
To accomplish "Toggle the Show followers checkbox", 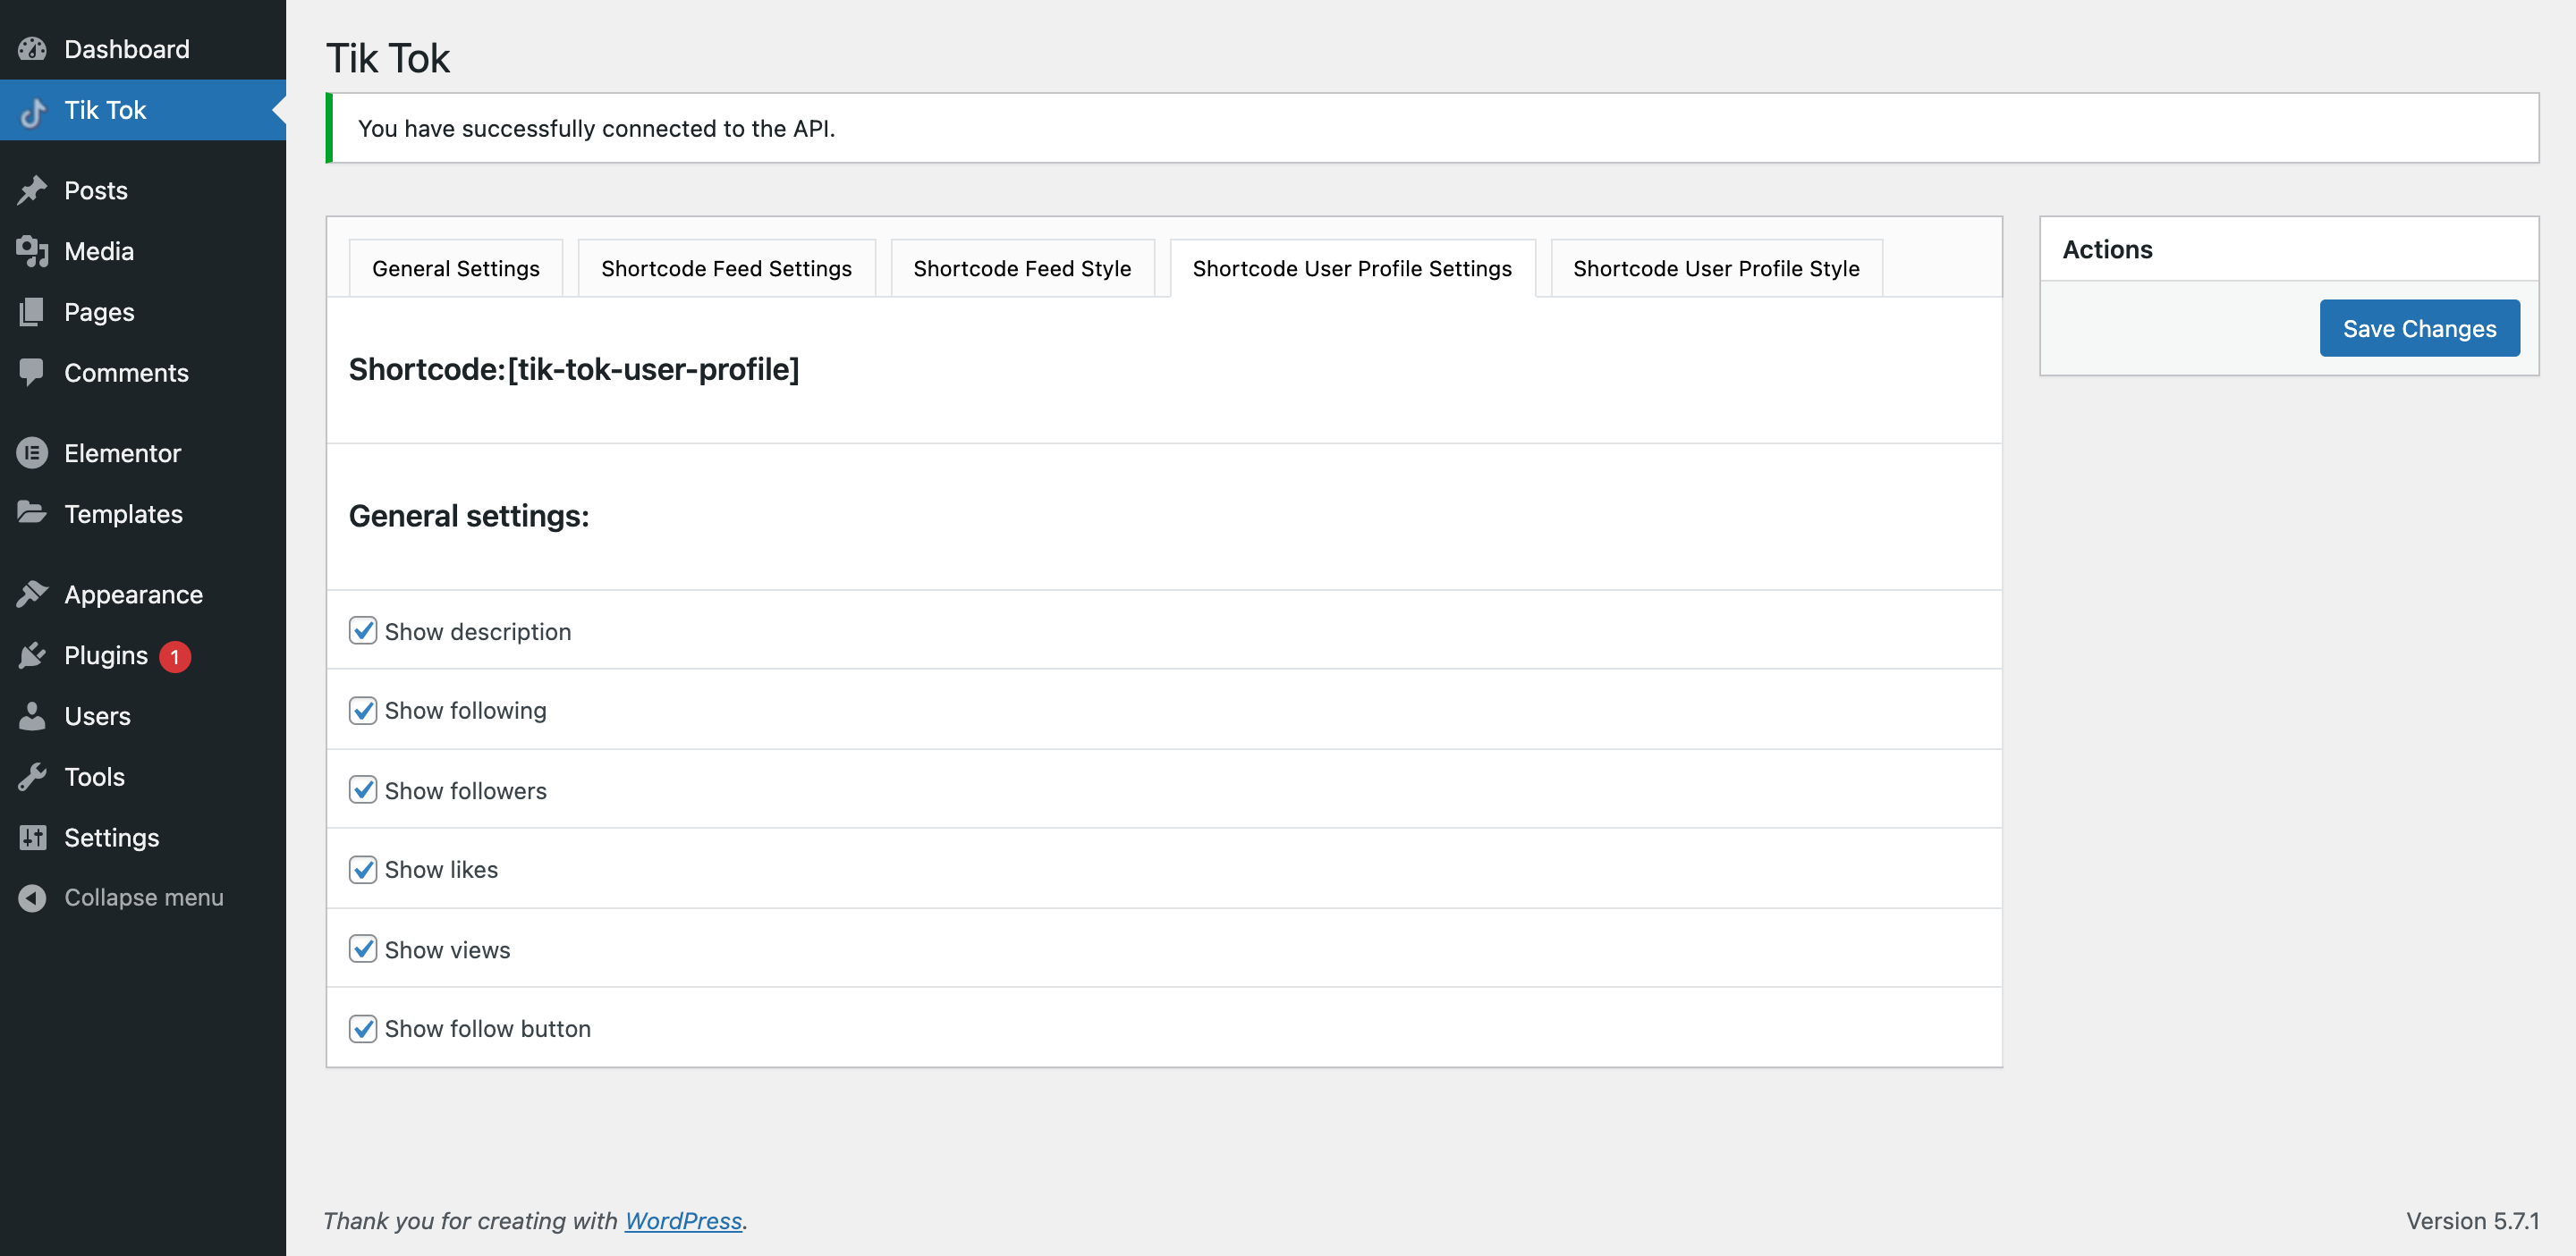I will [x=363, y=789].
